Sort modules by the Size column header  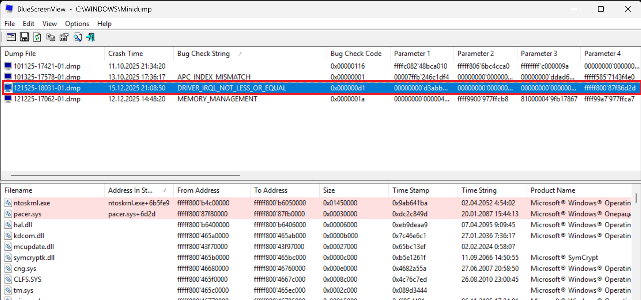pos(354,190)
